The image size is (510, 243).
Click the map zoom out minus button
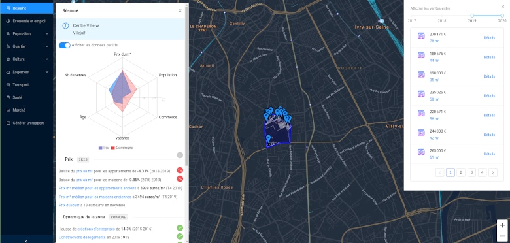click(502, 236)
